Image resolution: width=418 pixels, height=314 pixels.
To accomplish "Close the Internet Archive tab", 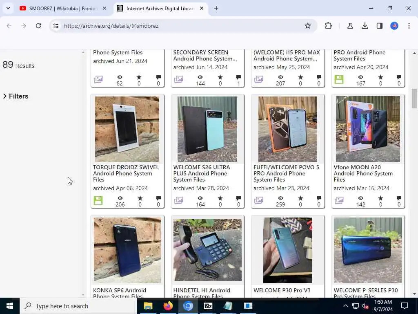I will 202,9.
